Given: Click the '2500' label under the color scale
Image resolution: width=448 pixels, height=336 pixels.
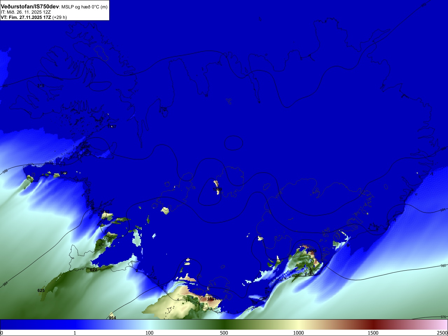Looking at the screenshot, I should tap(442, 333).
